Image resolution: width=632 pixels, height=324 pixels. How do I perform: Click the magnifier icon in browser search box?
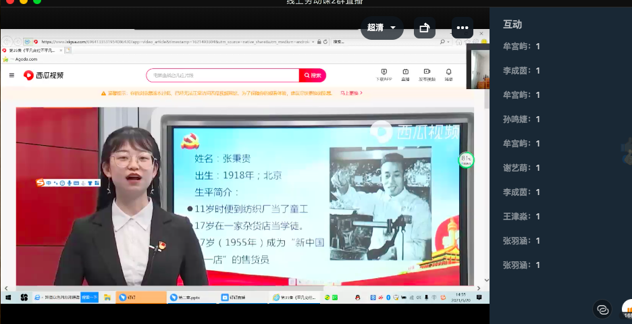coord(442,41)
